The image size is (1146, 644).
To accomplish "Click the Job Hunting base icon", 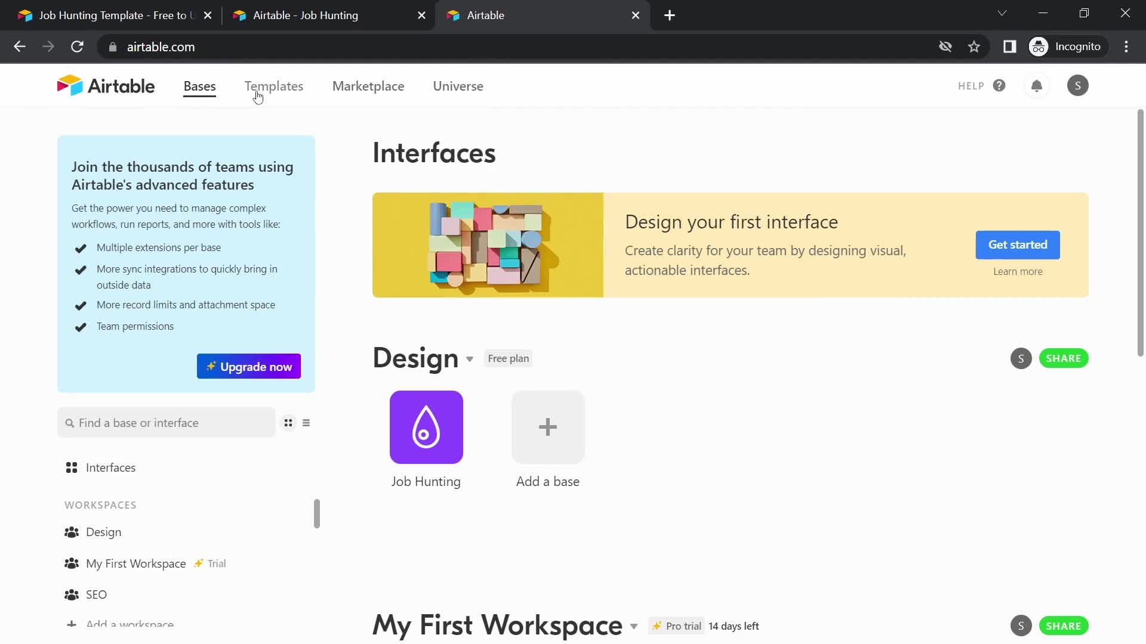I will (x=426, y=426).
